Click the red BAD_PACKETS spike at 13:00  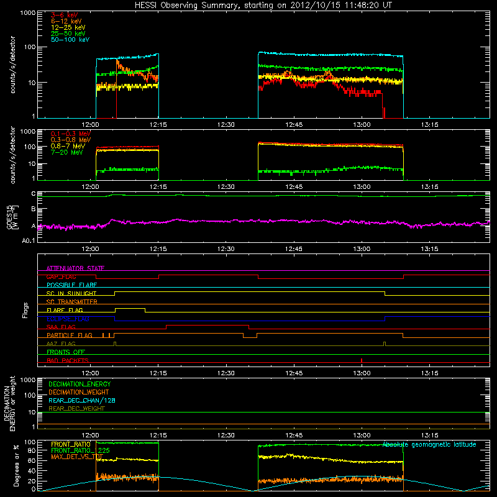coord(362,360)
